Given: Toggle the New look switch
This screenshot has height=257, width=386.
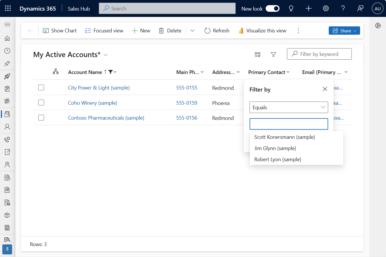Looking at the screenshot, I should tap(273, 9).
